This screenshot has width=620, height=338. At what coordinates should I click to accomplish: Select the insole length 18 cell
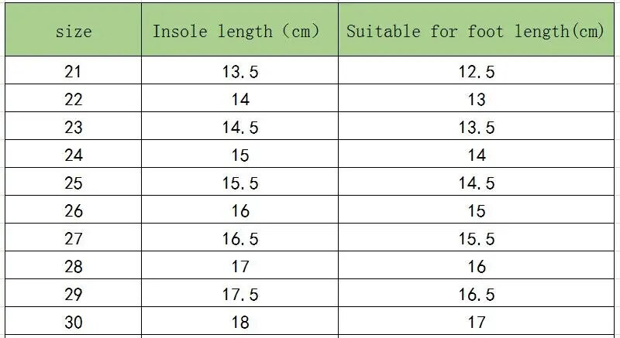pos(239,322)
